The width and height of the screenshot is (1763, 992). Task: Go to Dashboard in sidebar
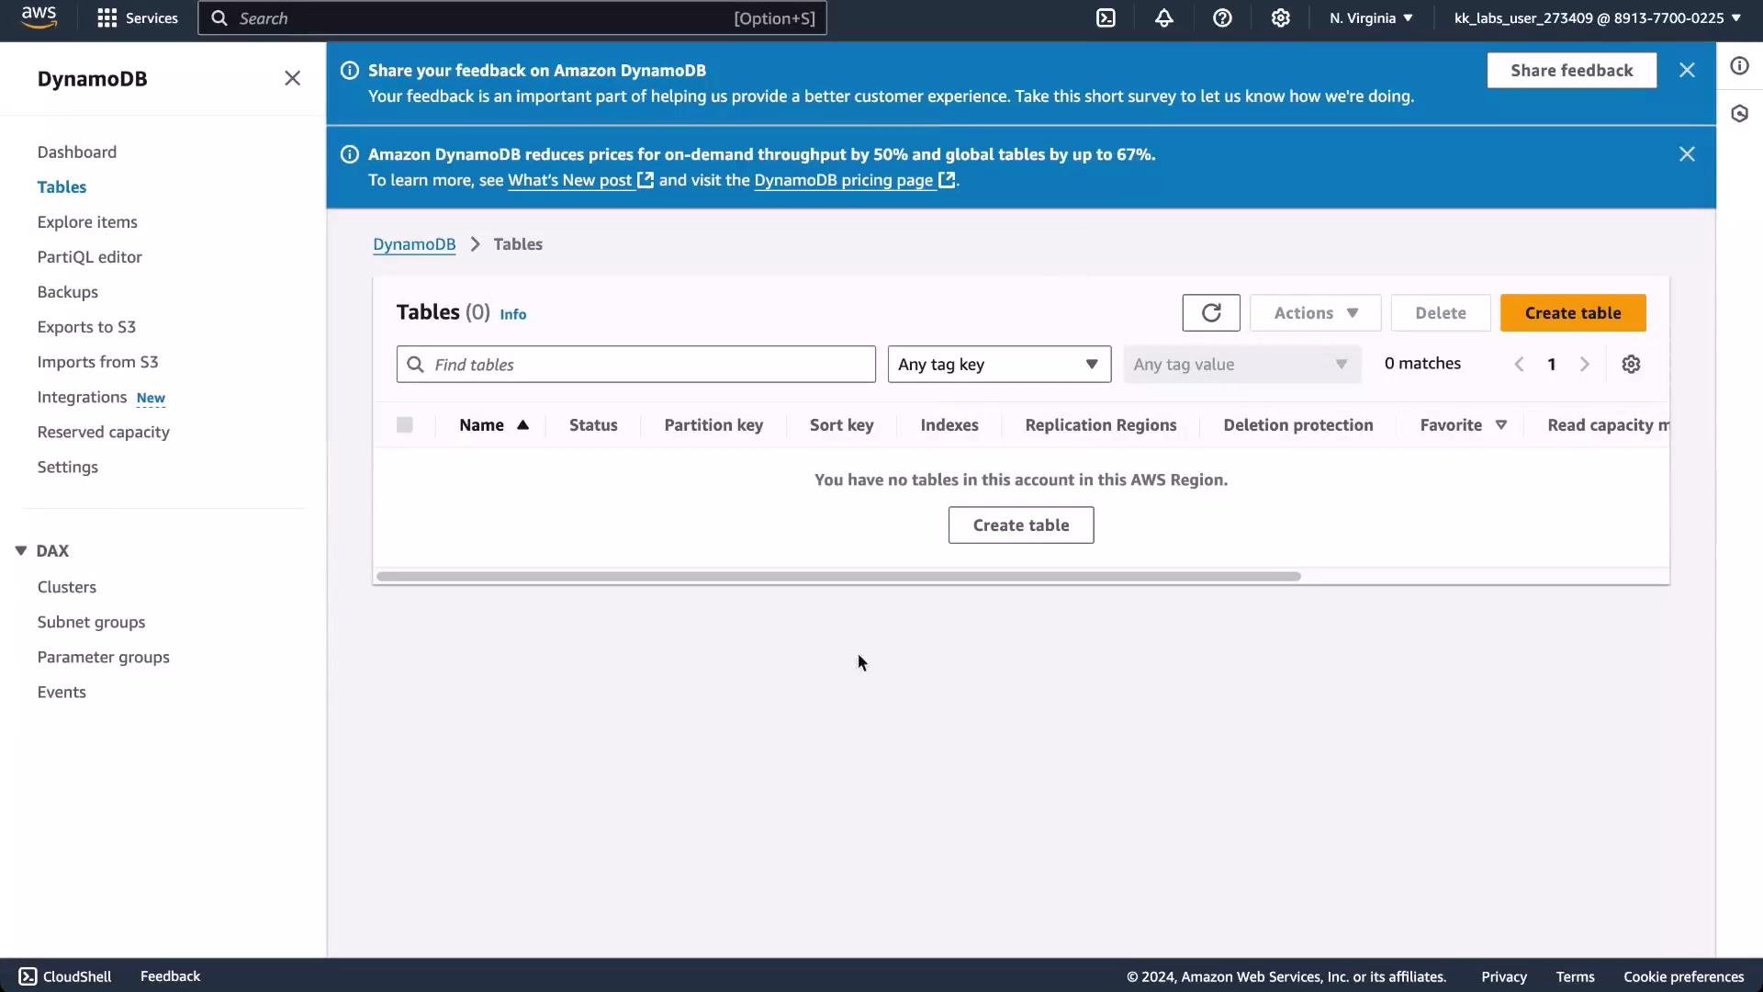click(x=77, y=152)
